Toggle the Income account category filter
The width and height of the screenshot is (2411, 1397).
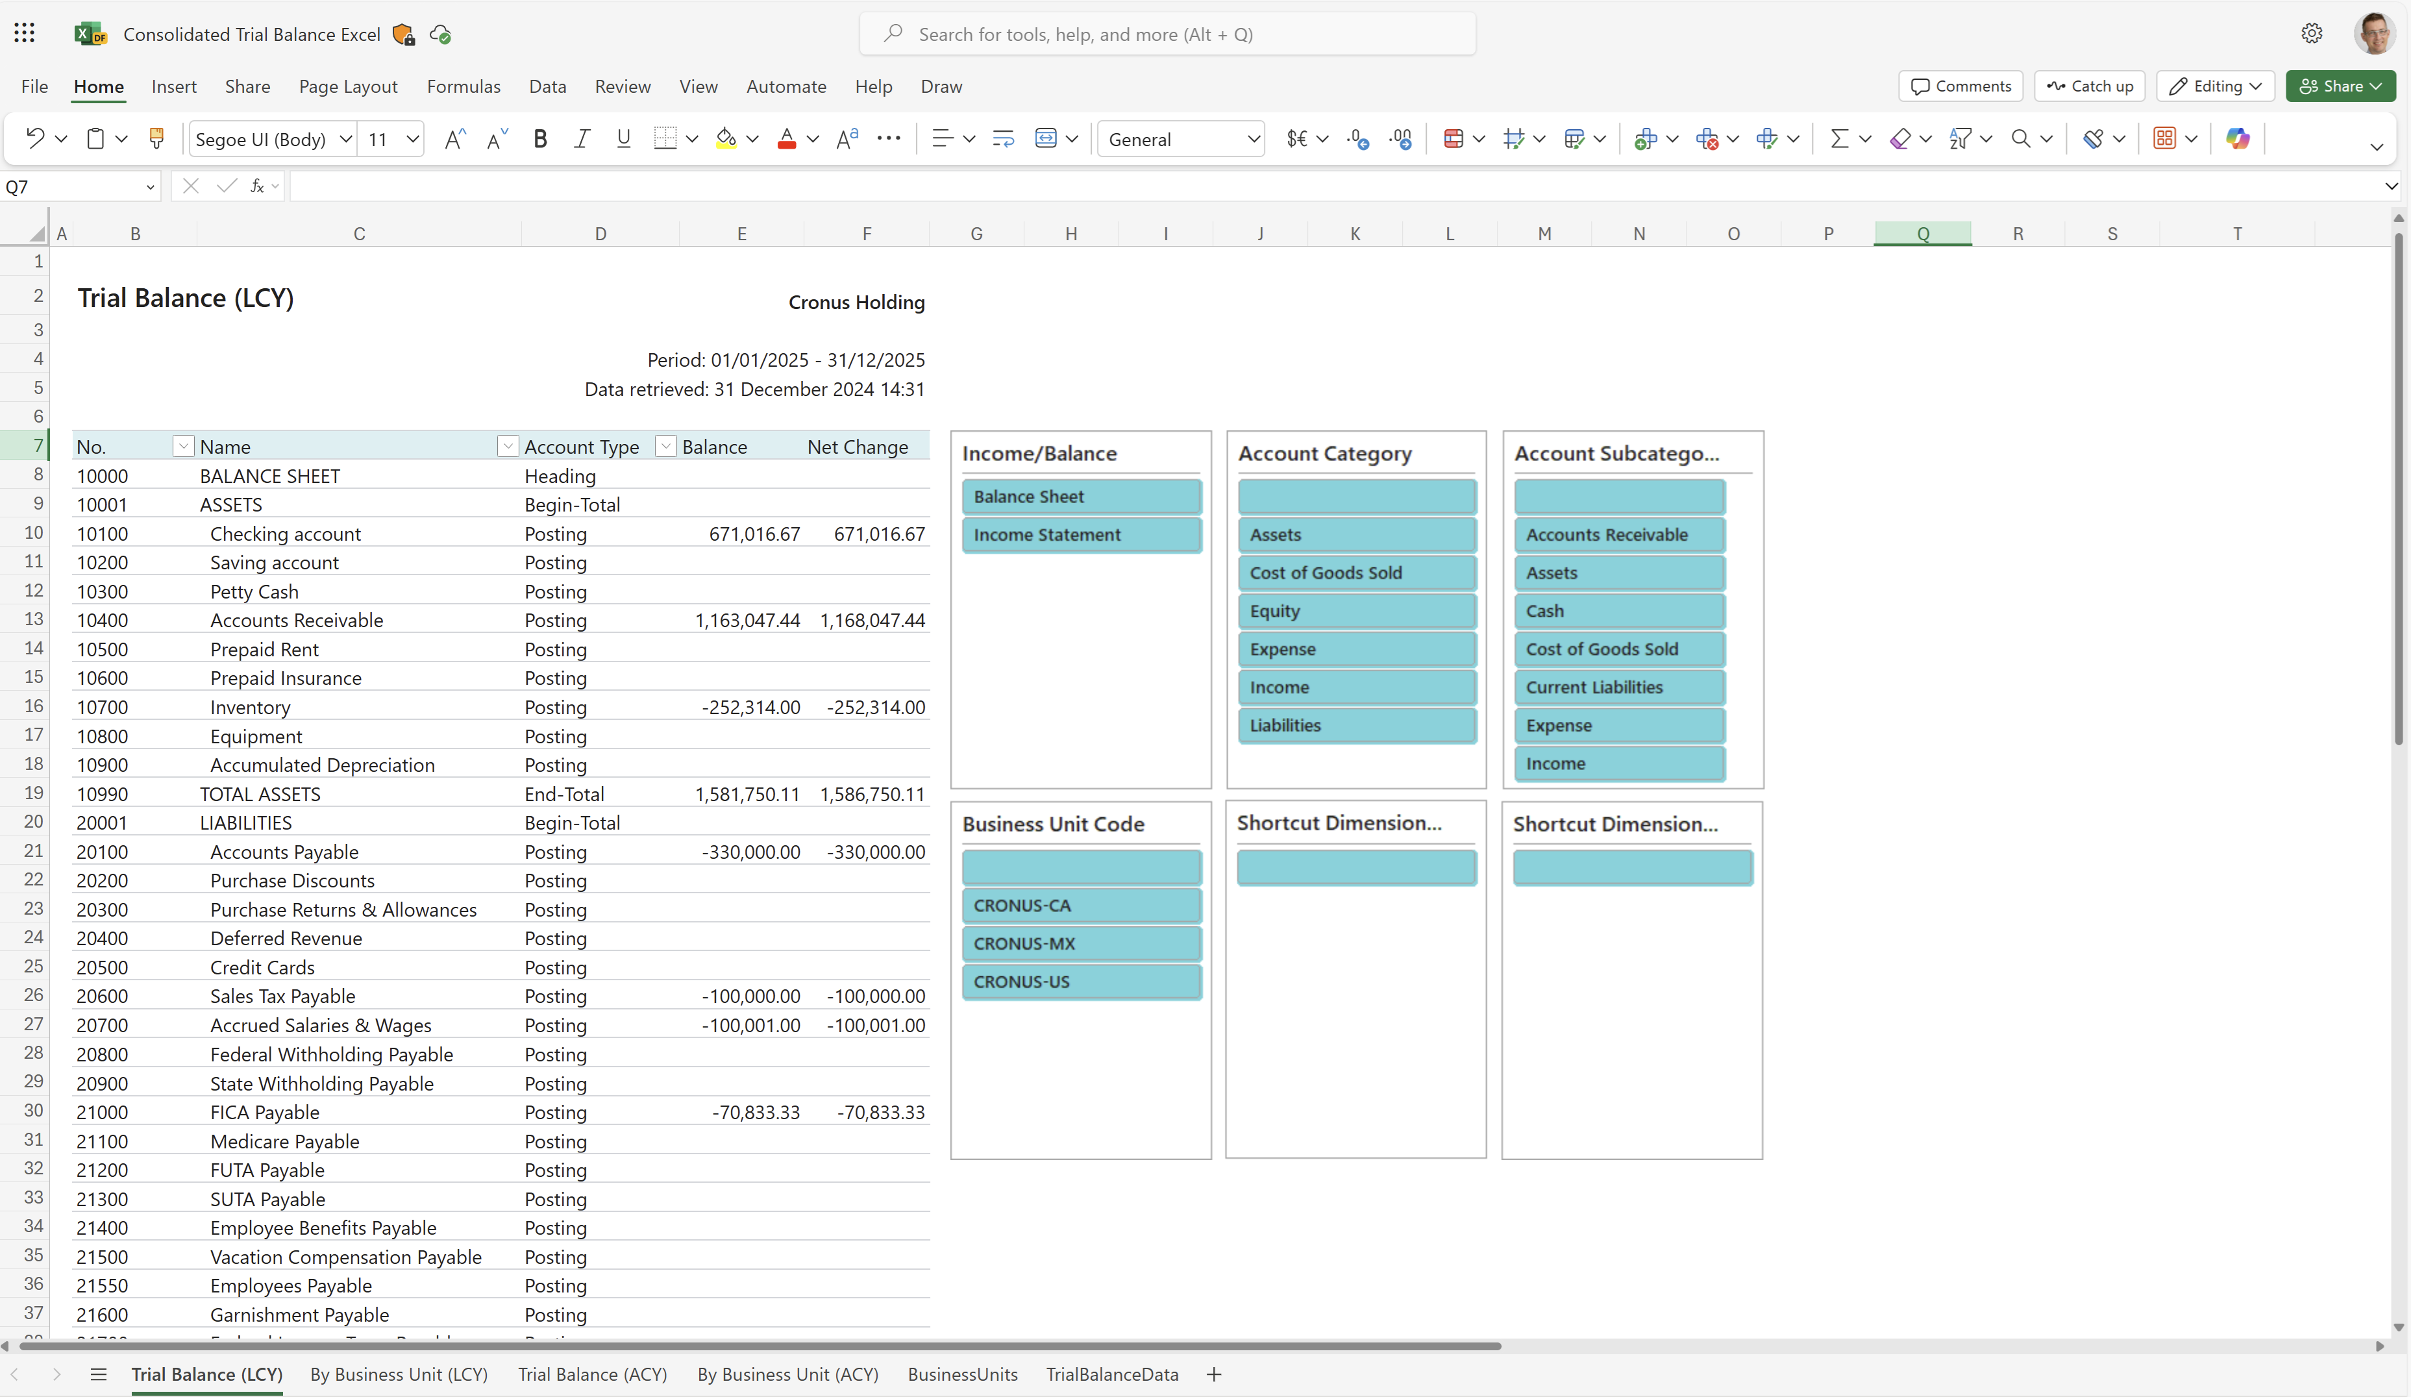[x=1355, y=687]
